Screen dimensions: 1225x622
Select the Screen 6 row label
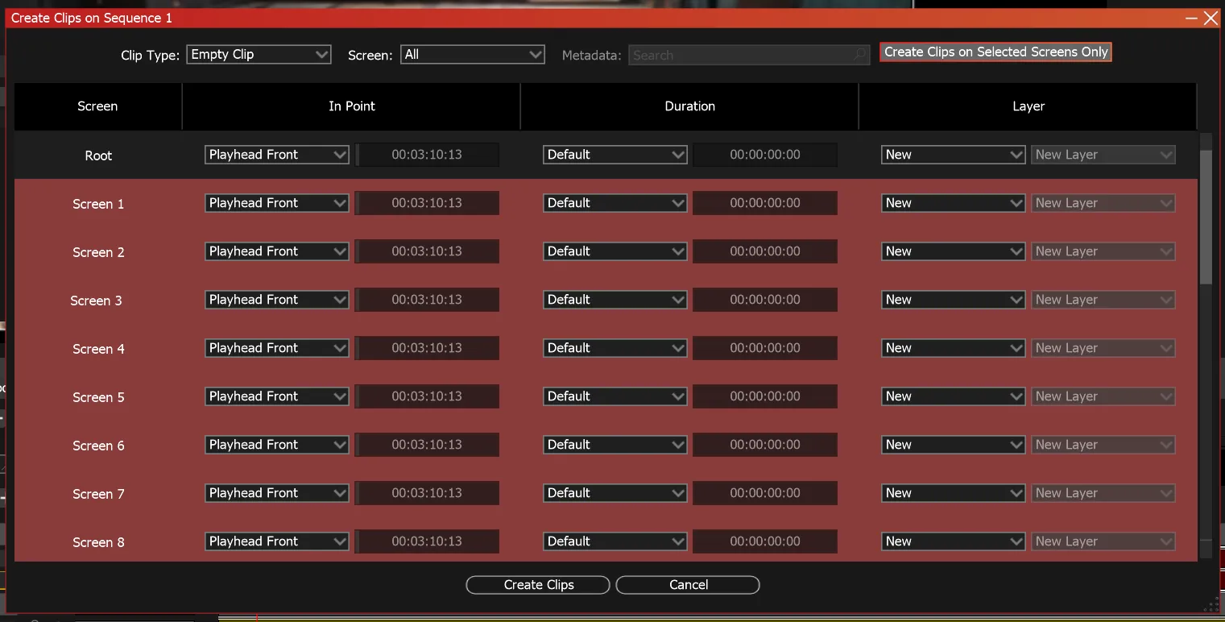click(98, 446)
